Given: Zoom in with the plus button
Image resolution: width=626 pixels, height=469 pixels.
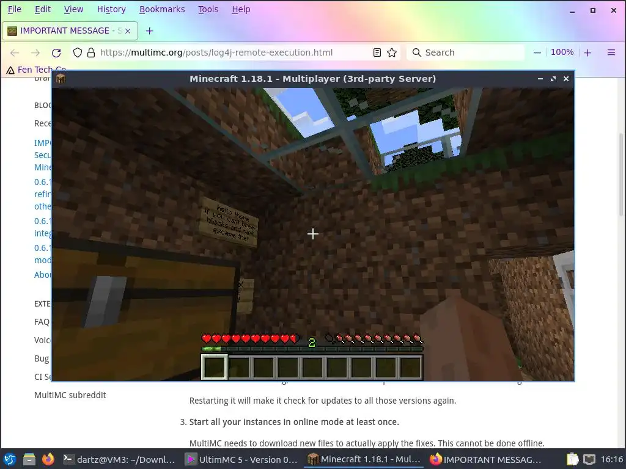Looking at the screenshot, I should click(587, 53).
